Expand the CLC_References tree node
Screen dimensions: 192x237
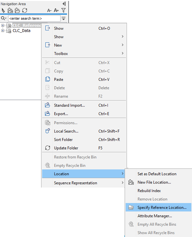(3, 25)
